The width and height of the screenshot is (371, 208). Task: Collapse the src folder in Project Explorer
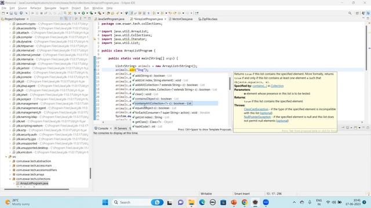[x=6, y=157]
